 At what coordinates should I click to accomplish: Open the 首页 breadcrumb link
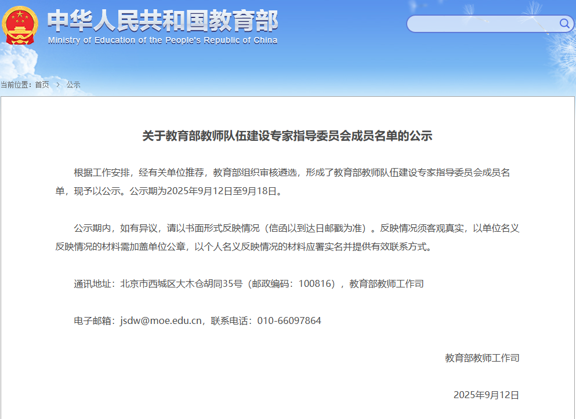[42, 85]
